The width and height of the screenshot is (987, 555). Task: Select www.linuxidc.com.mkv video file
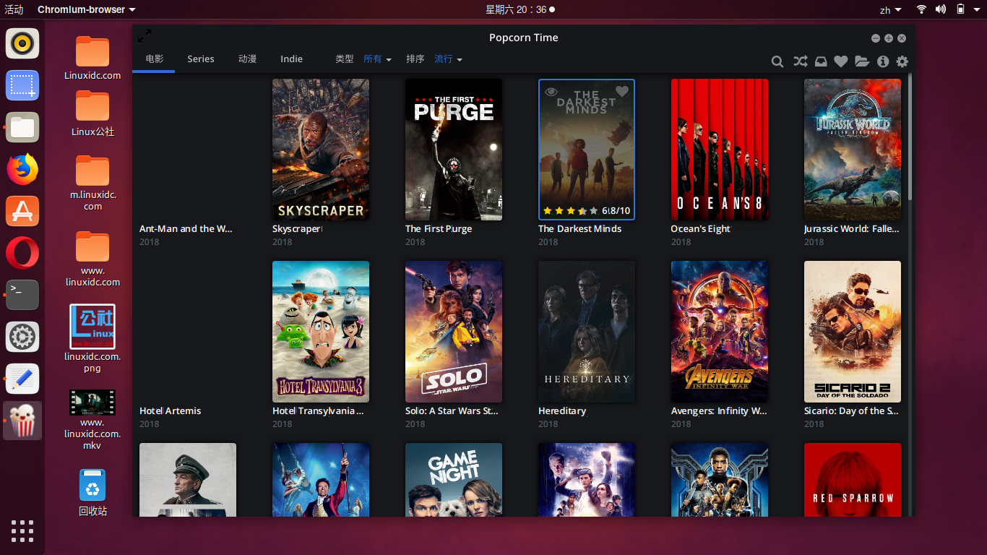(92, 419)
